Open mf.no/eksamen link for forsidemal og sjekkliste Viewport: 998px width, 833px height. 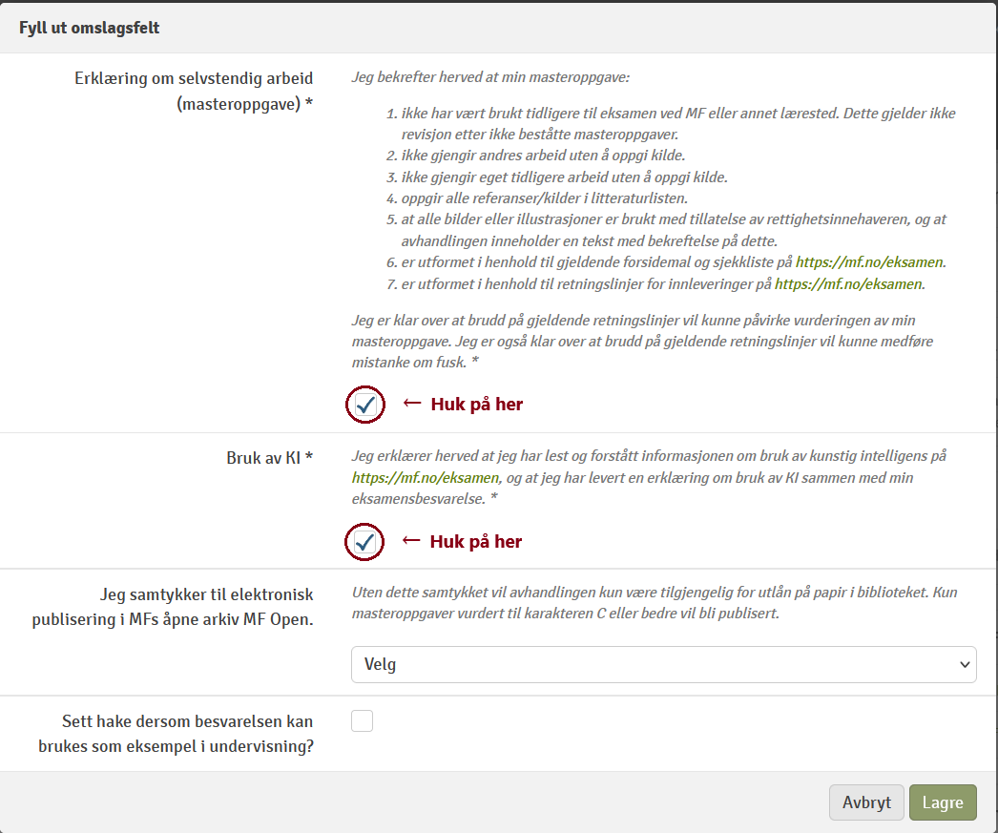870,261
